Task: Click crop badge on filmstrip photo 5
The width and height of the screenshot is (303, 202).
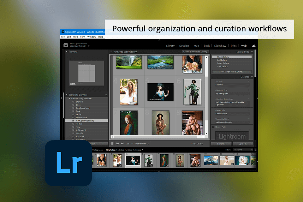Action: pyautogui.click(x=139, y=164)
